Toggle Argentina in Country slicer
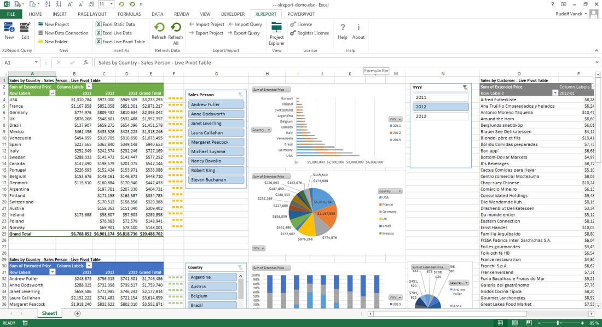Image resolution: width=602 pixels, height=327 pixels. tap(212, 277)
